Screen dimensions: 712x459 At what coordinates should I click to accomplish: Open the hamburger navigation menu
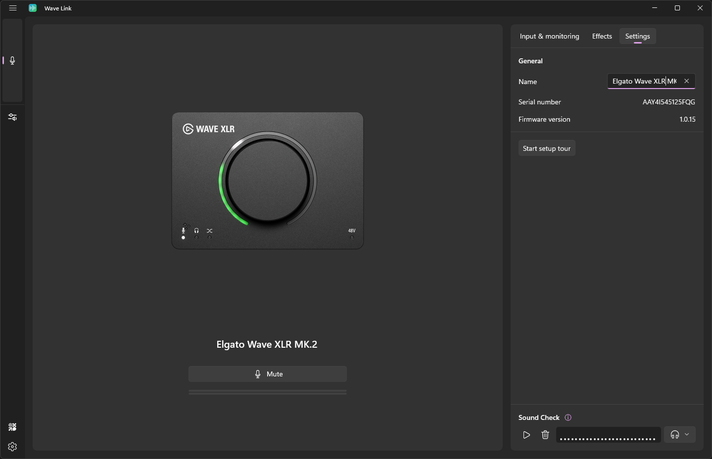[x=13, y=8]
